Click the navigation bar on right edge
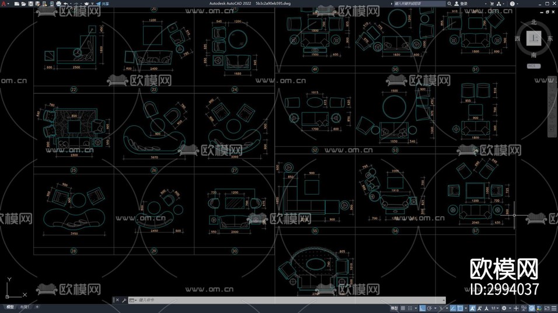The height and width of the screenshot is (313, 558). (x=552, y=107)
